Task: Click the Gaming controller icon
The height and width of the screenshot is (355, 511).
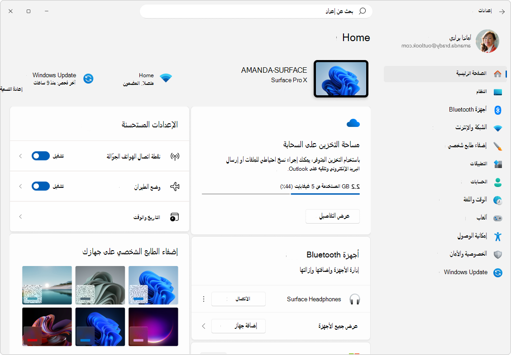Action: click(x=497, y=218)
